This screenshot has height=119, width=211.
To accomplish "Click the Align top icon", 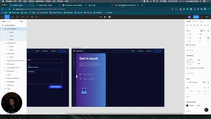I will [x=198, y=25].
